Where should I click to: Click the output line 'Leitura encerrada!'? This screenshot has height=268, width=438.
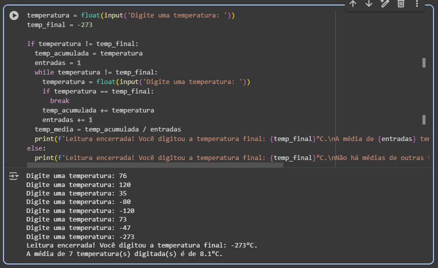(x=142, y=245)
